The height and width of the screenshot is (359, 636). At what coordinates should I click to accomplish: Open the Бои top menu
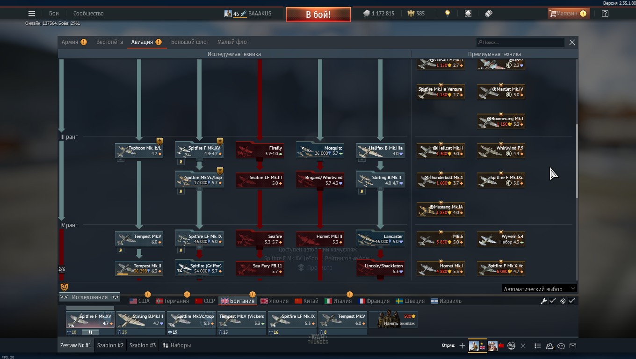pos(54,14)
